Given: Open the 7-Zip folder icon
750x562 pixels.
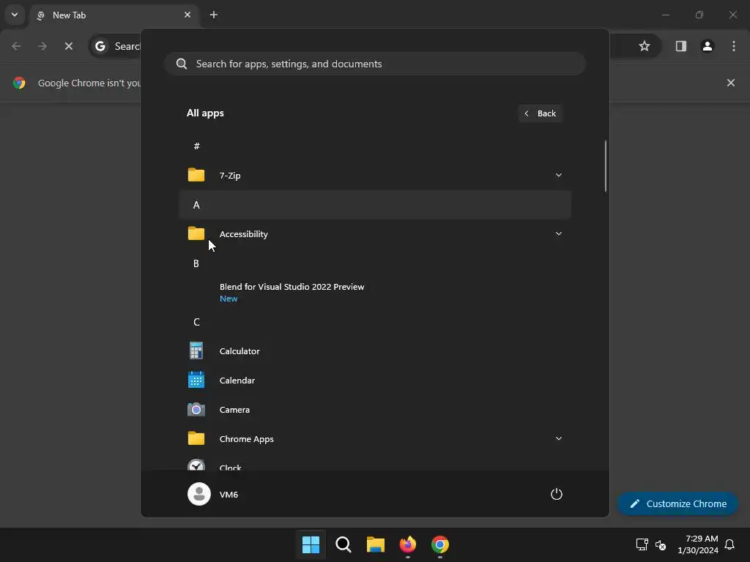Looking at the screenshot, I should 196,175.
